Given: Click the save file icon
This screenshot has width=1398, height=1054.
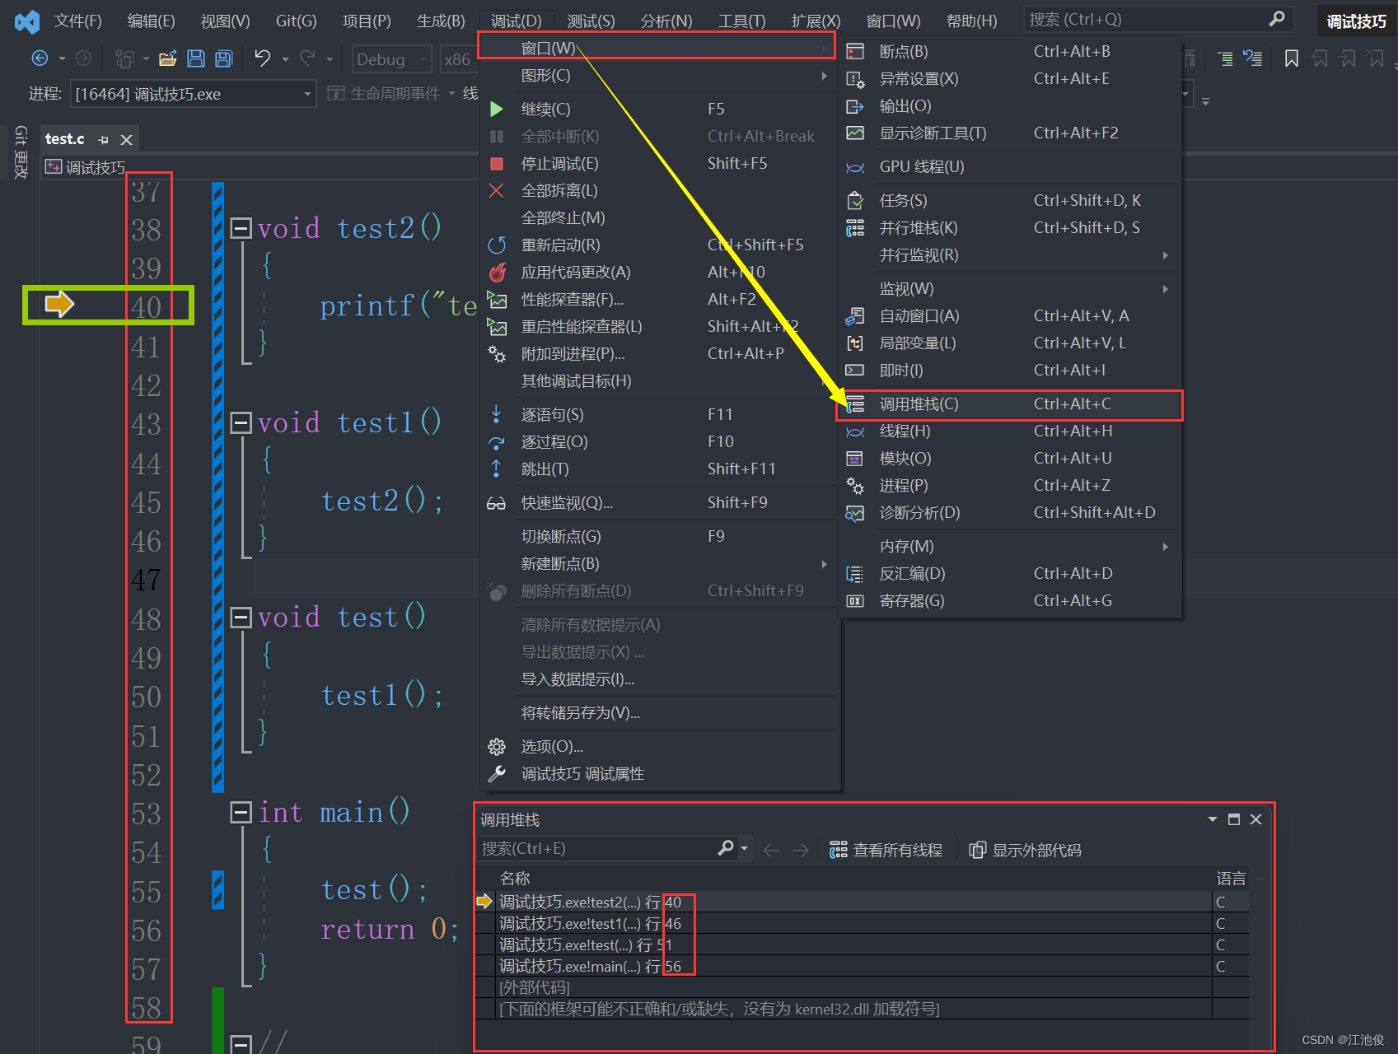Looking at the screenshot, I should point(196,58).
